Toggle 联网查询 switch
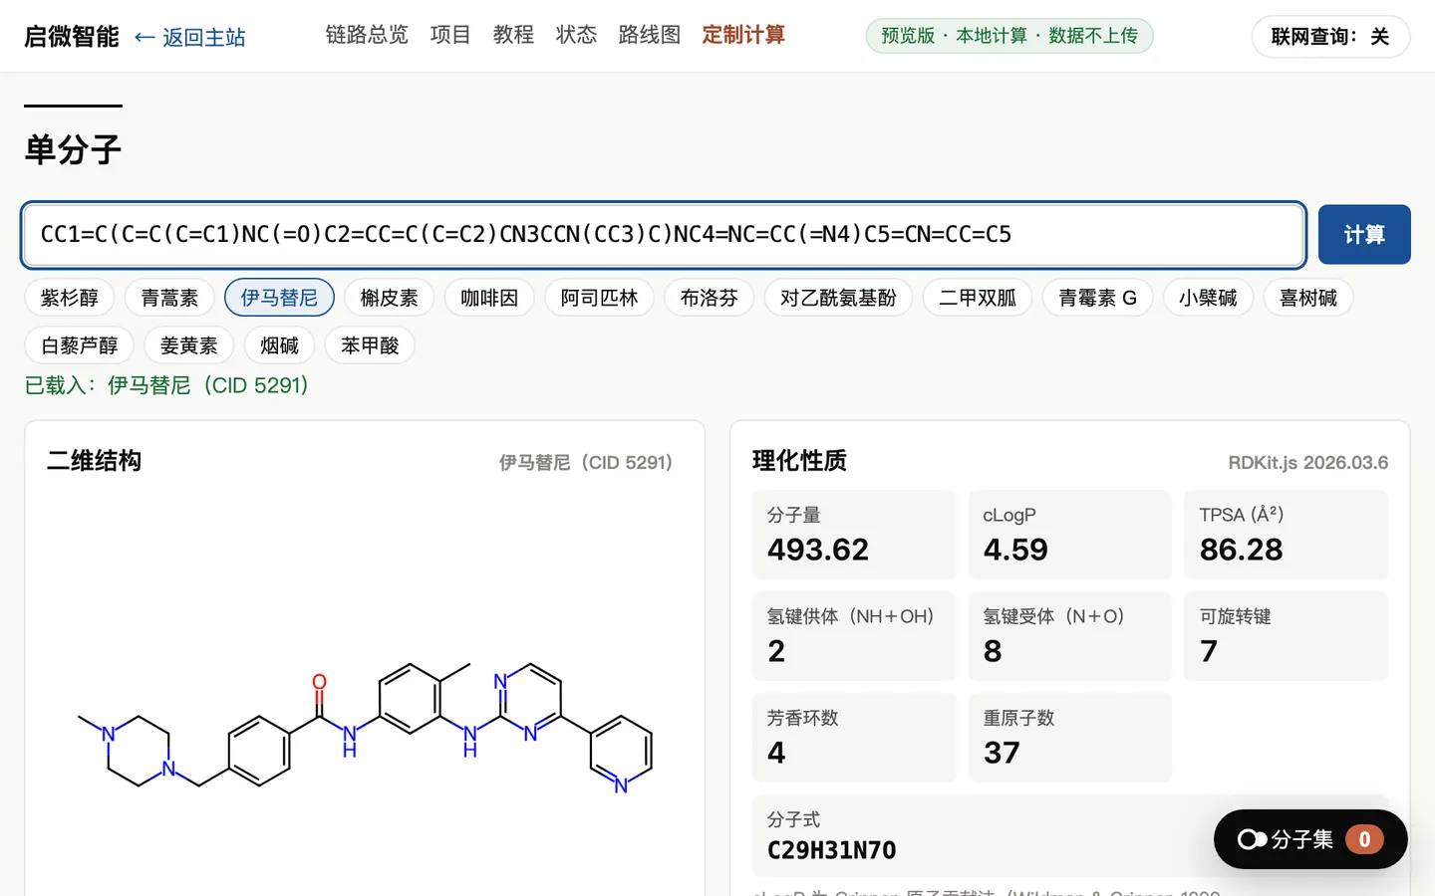Screen dimensions: 1435x896 pos(1330,37)
